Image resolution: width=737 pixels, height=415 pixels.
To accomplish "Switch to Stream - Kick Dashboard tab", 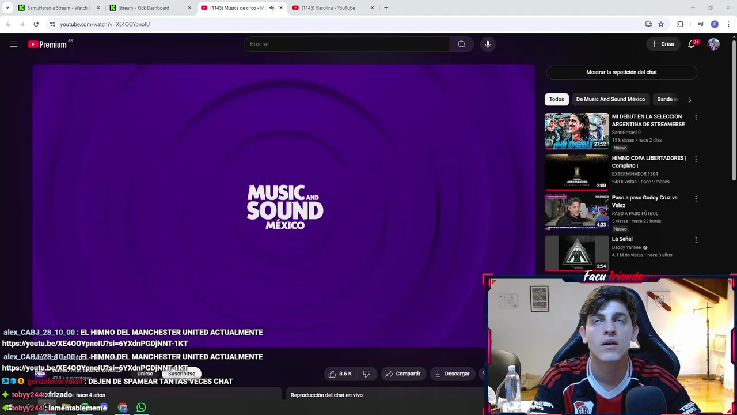I will (x=151, y=8).
